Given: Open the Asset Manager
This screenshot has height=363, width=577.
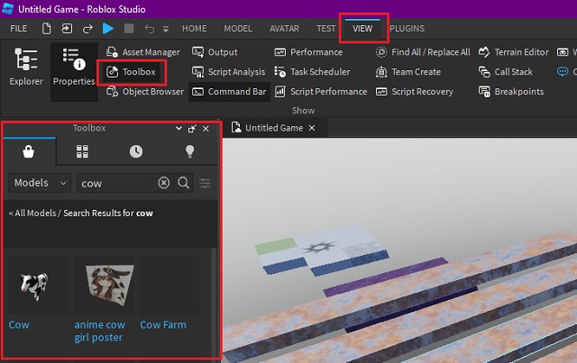Looking at the screenshot, I should [143, 52].
